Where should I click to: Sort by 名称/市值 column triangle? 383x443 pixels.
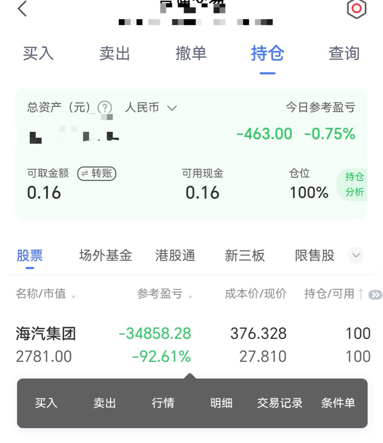click(x=73, y=297)
